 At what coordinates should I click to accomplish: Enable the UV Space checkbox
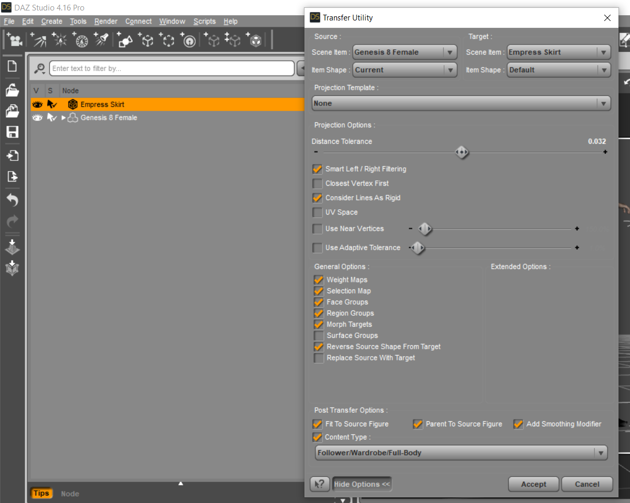pyautogui.click(x=317, y=212)
